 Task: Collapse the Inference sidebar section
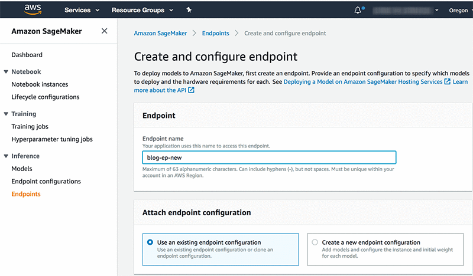coord(6,156)
